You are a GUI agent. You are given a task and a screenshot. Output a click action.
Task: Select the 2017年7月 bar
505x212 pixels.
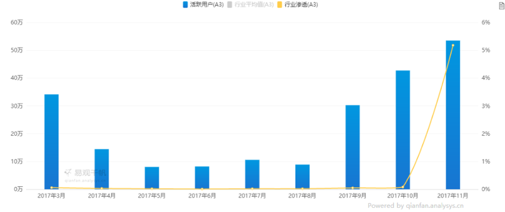click(252, 175)
